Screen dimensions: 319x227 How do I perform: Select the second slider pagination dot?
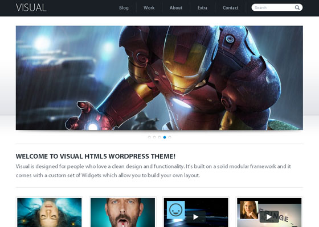click(154, 137)
